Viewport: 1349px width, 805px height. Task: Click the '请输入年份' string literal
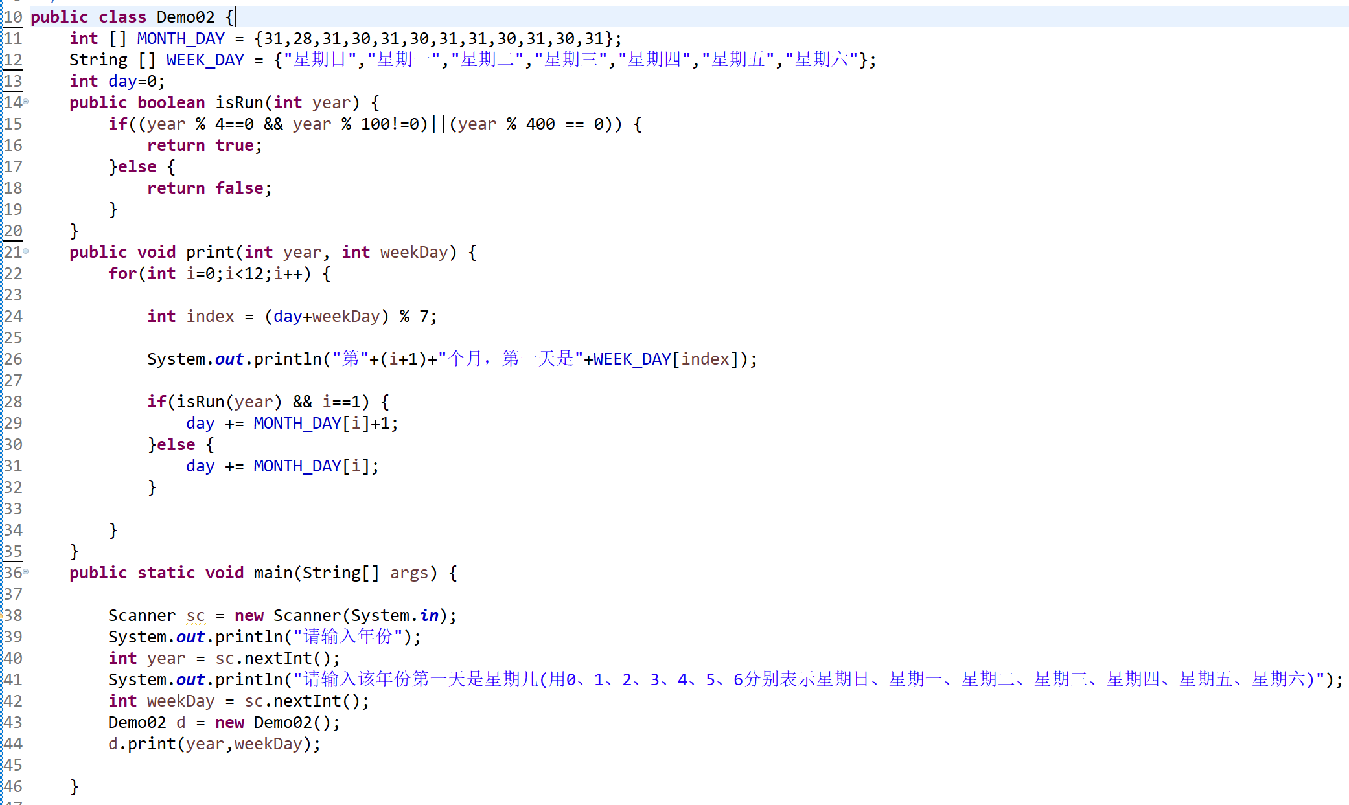tap(349, 637)
